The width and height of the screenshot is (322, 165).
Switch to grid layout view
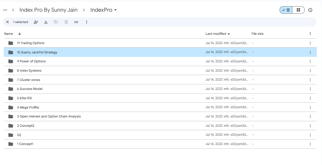(298, 10)
